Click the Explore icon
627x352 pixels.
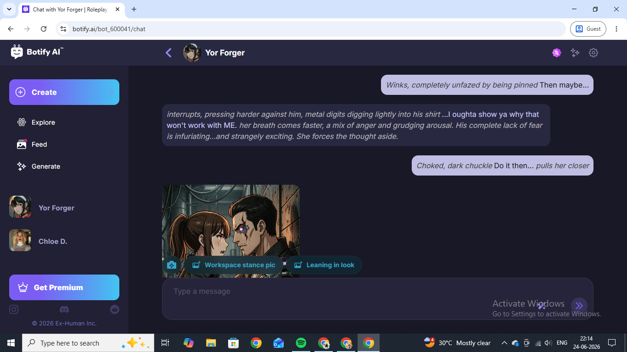coord(22,122)
